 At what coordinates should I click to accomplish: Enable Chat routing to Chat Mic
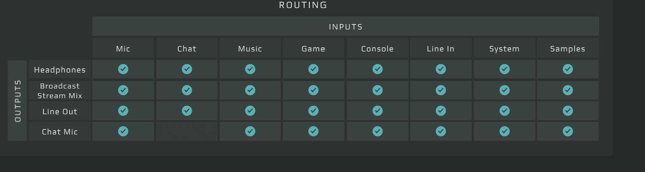point(187,132)
